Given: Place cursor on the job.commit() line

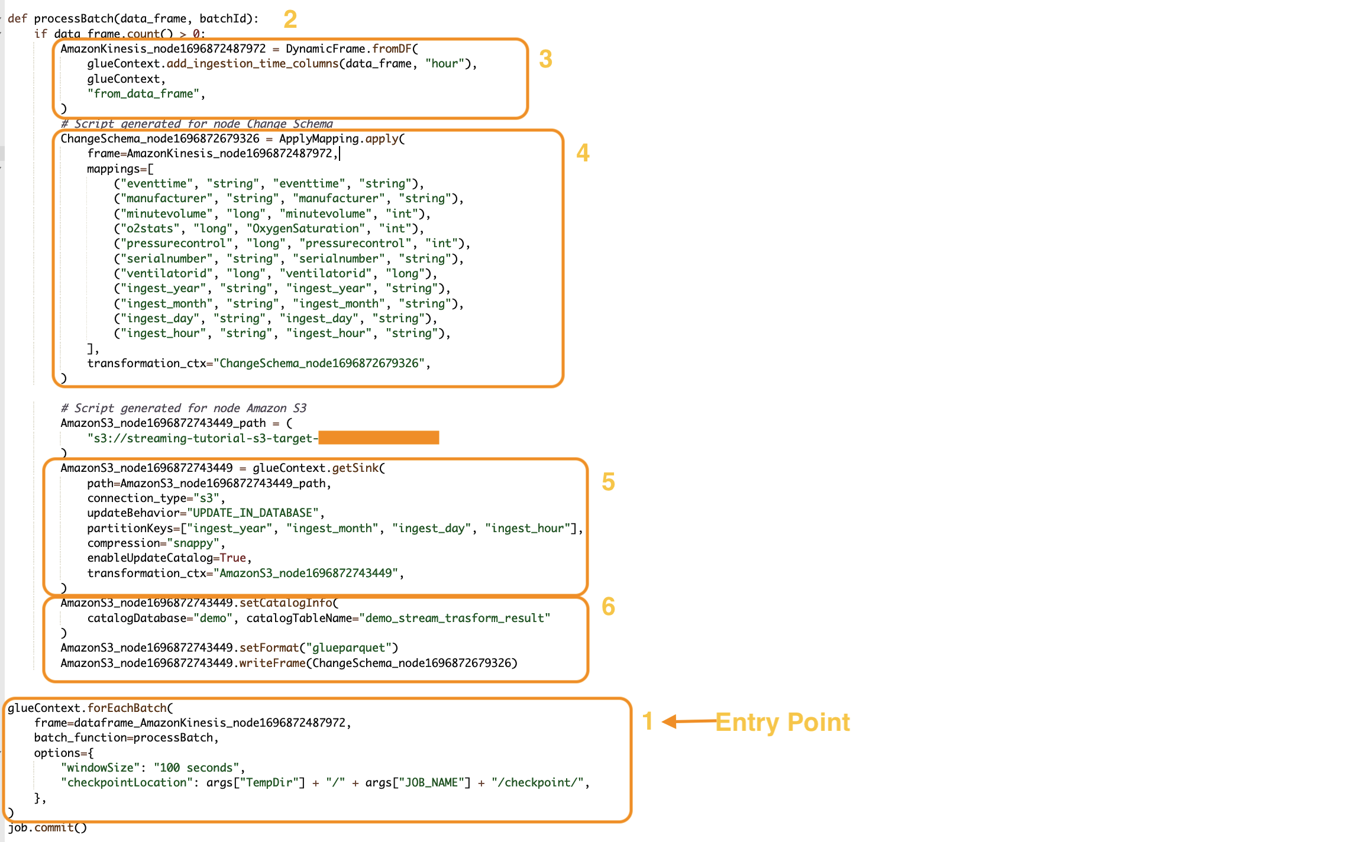Looking at the screenshot, I should pyautogui.click(x=47, y=828).
